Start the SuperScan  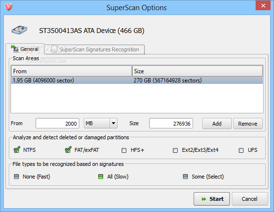[212, 199]
